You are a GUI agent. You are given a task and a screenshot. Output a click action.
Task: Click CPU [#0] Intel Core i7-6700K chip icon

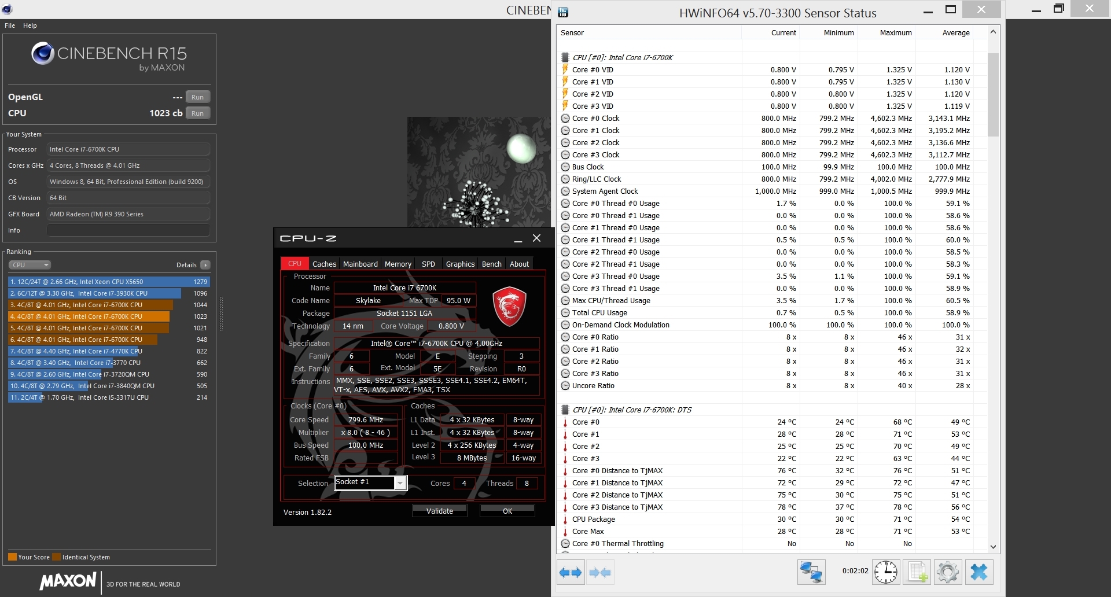point(565,57)
